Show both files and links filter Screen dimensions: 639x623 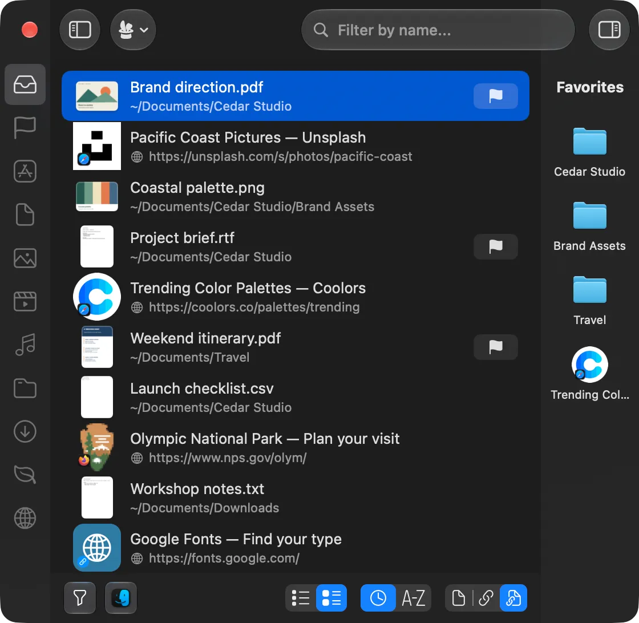513,598
